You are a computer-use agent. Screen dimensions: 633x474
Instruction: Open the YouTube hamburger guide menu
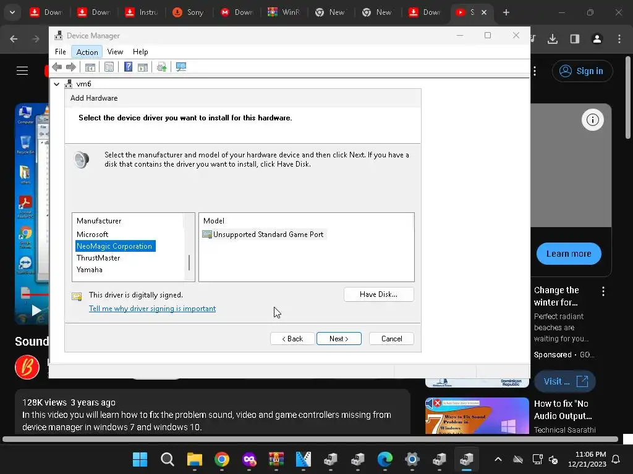pos(22,71)
